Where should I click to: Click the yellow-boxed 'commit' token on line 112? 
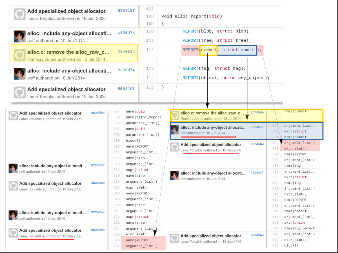208,50
